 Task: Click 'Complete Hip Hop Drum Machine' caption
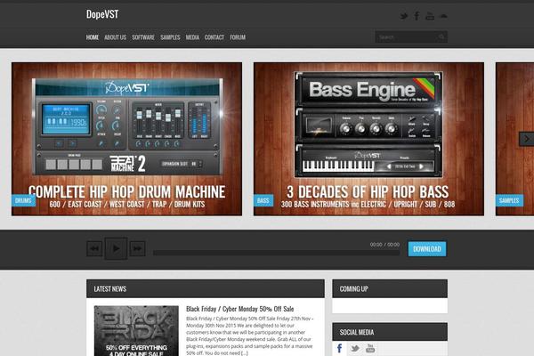point(126,192)
